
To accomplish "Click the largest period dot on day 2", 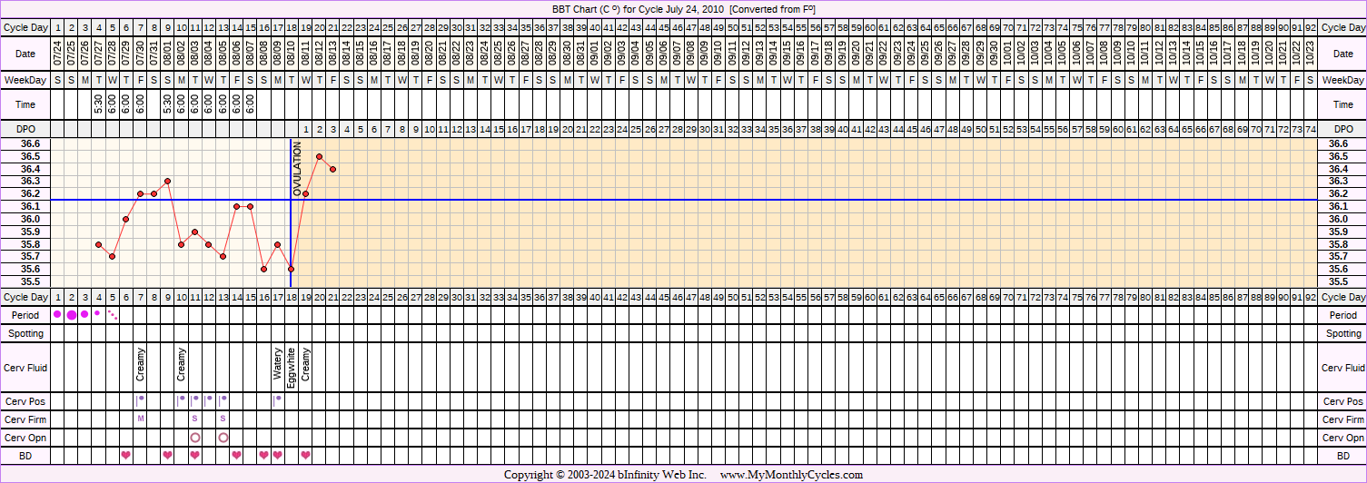I will (x=72, y=315).
